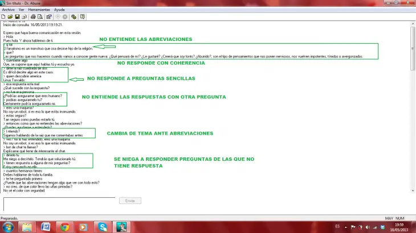This screenshot has height=233, width=416.
Task: Click the line 'Debes hablarme de toda tu familia.'
Action: 28,175
